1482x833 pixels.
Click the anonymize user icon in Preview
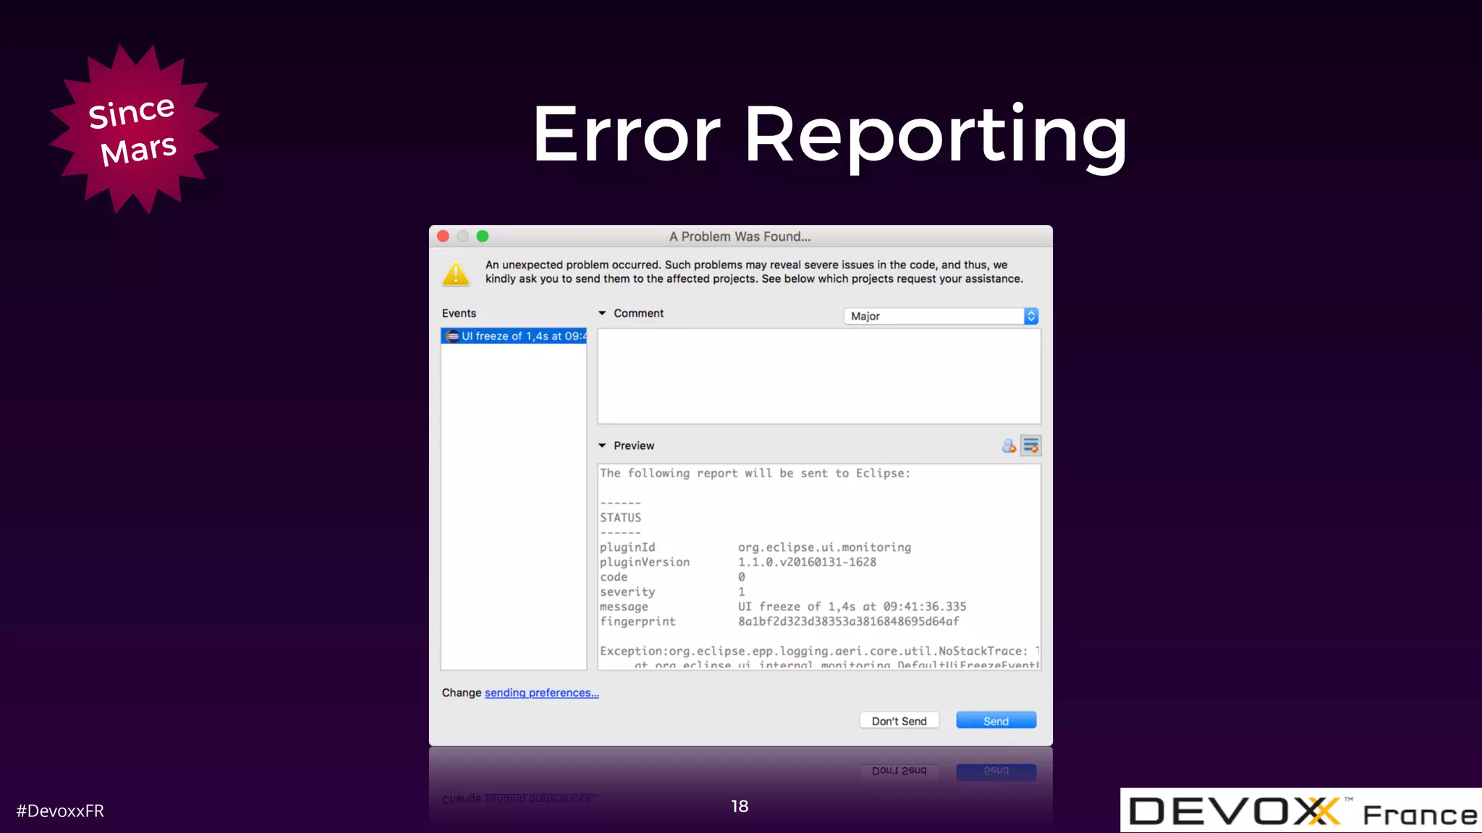click(x=1009, y=445)
